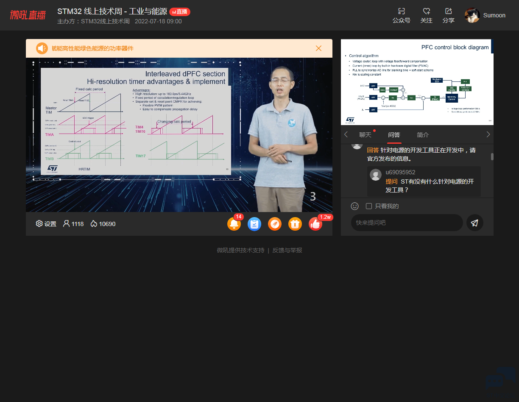Open the emoji picker icon
Screen dimensions: 519x402
pos(355,206)
